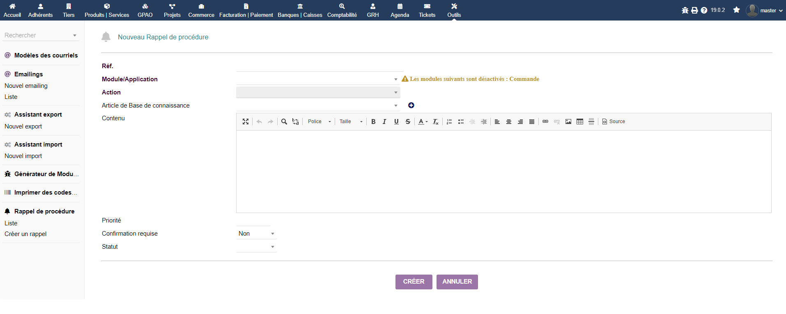The height and width of the screenshot is (314, 786).
Task: Open Nouvel import link
Action: click(23, 156)
